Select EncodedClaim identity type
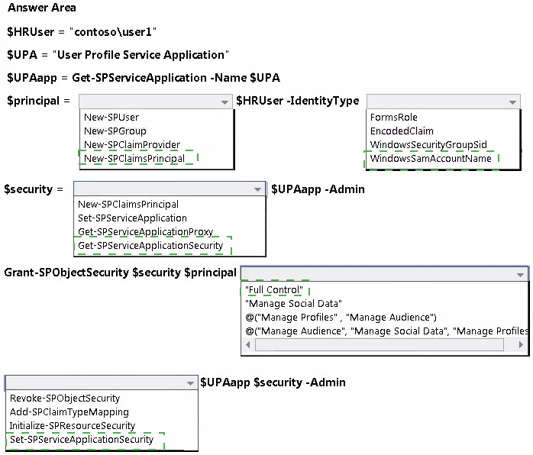The image size is (533, 455). click(402, 131)
